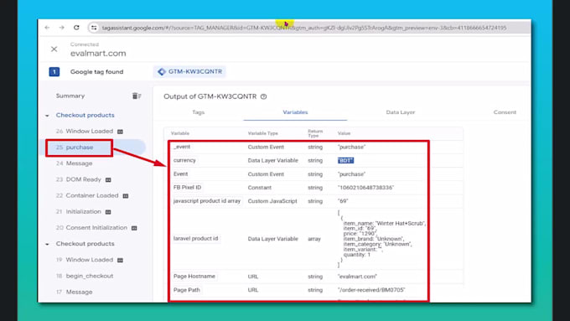Select event 22 Container Loaded

(87, 195)
